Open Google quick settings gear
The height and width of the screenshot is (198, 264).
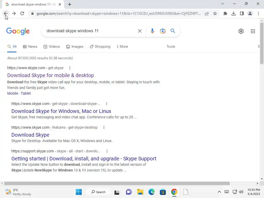241,31
